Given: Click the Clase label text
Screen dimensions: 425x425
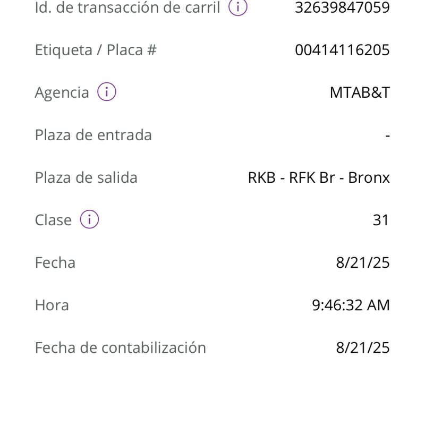Looking at the screenshot, I should coord(53,220).
